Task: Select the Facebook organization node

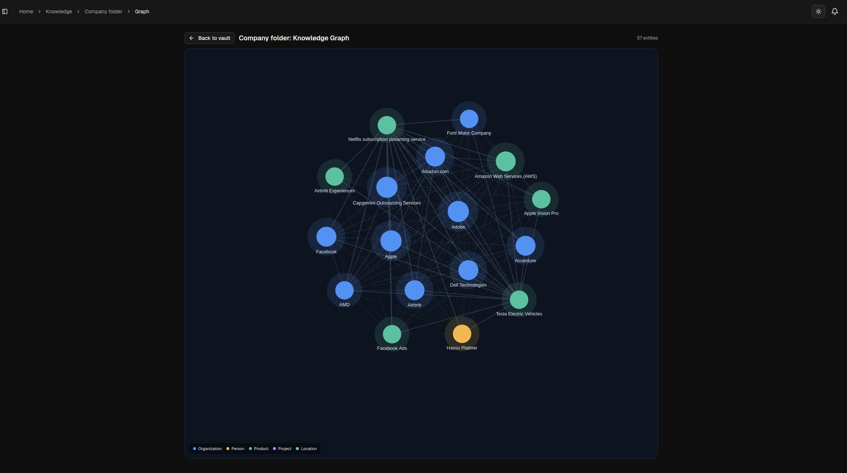Action: pyautogui.click(x=326, y=237)
